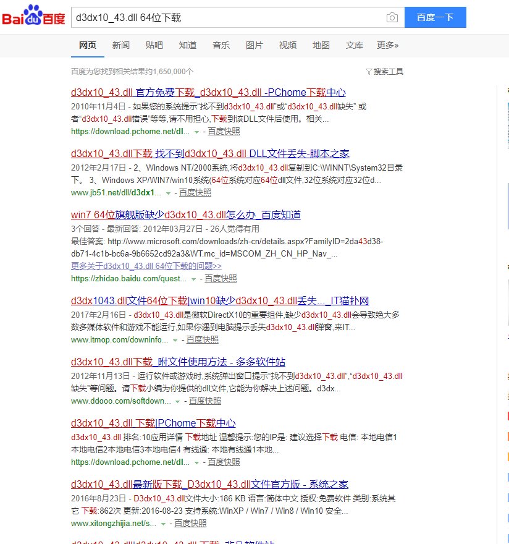This screenshot has height=544, width=509.
Task: Select the 音乐 tab
Action: [221, 45]
